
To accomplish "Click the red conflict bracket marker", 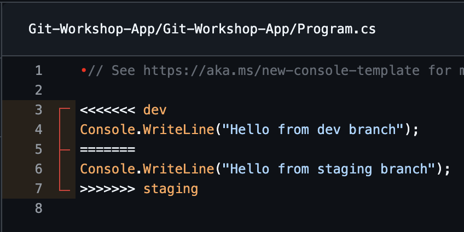I will click(x=64, y=149).
